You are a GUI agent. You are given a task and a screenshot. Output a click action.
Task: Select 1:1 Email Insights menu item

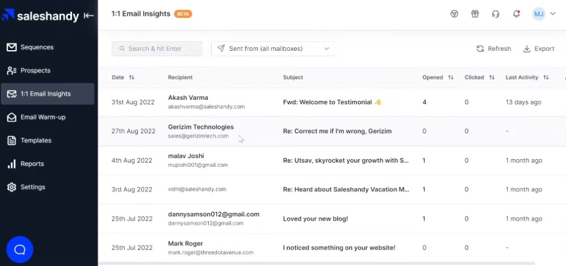point(48,94)
